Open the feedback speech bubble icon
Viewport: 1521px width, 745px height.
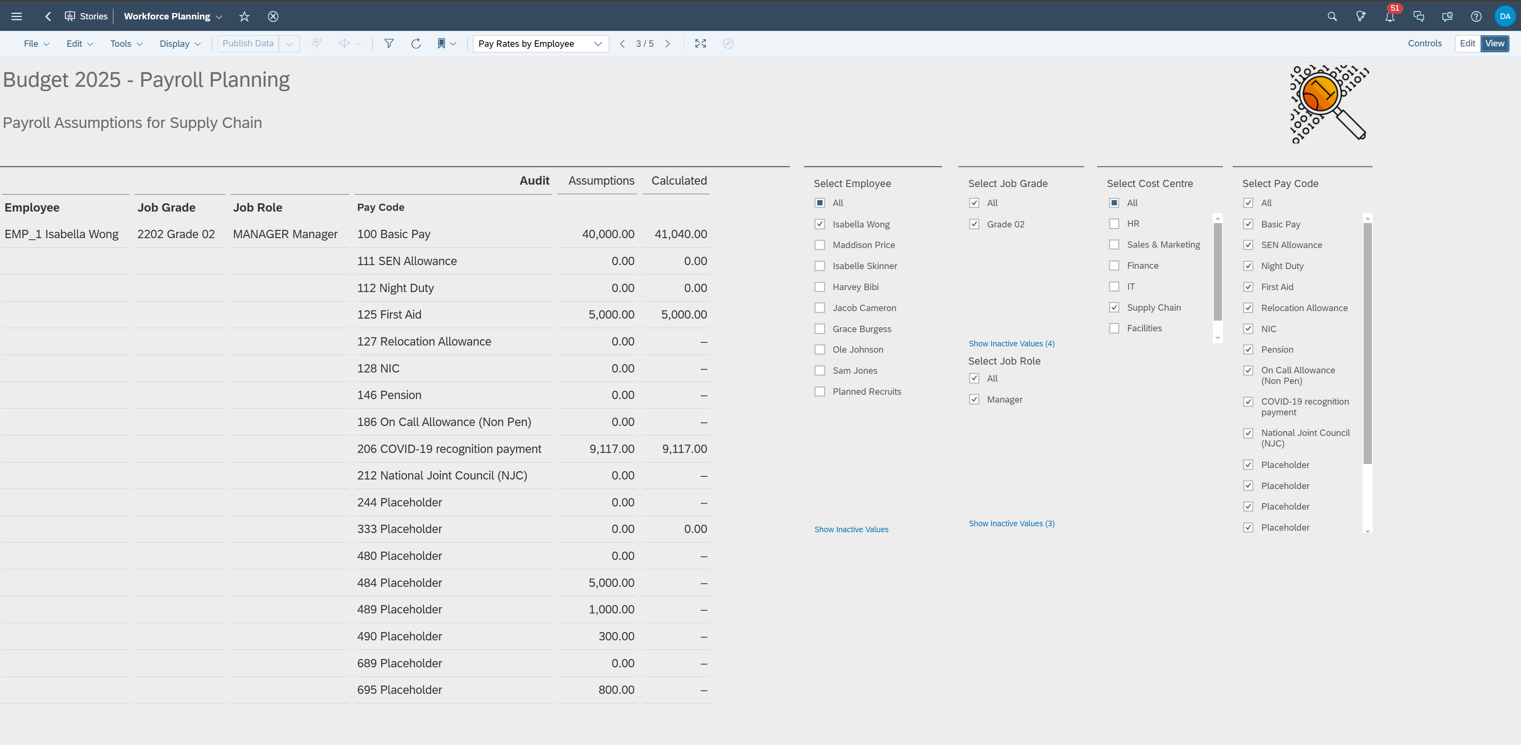pyautogui.click(x=1447, y=17)
